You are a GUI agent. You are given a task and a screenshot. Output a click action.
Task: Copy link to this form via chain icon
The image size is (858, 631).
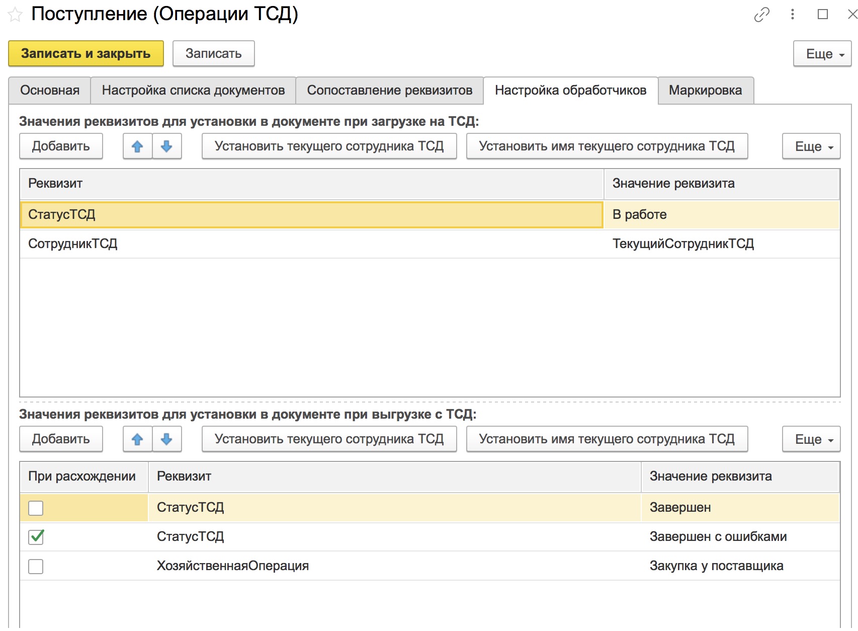pyautogui.click(x=761, y=15)
